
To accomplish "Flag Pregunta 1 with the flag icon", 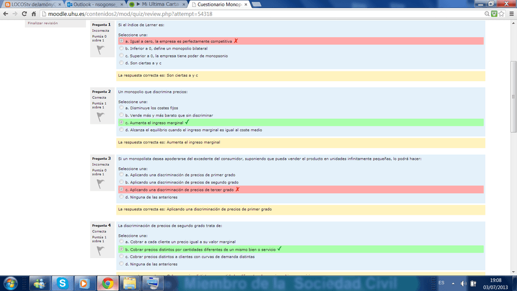I will (x=98, y=50).
